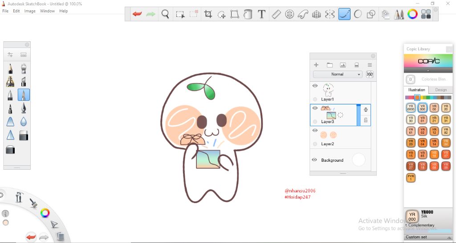456x243 pixels.
Task: Select the Crop tool
Action: click(208, 14)
